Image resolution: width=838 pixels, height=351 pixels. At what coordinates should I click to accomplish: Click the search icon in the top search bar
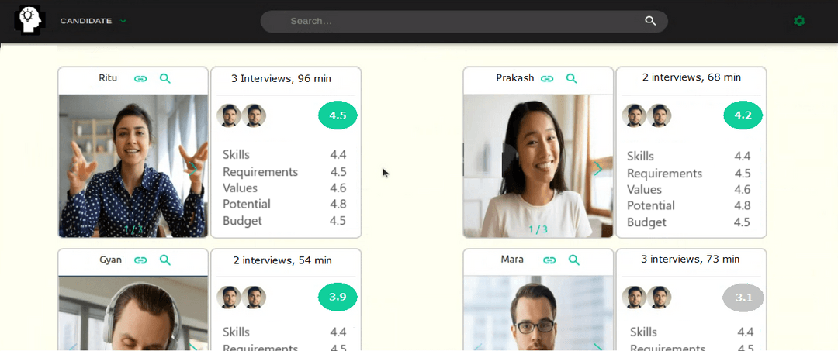click(650, 22)
